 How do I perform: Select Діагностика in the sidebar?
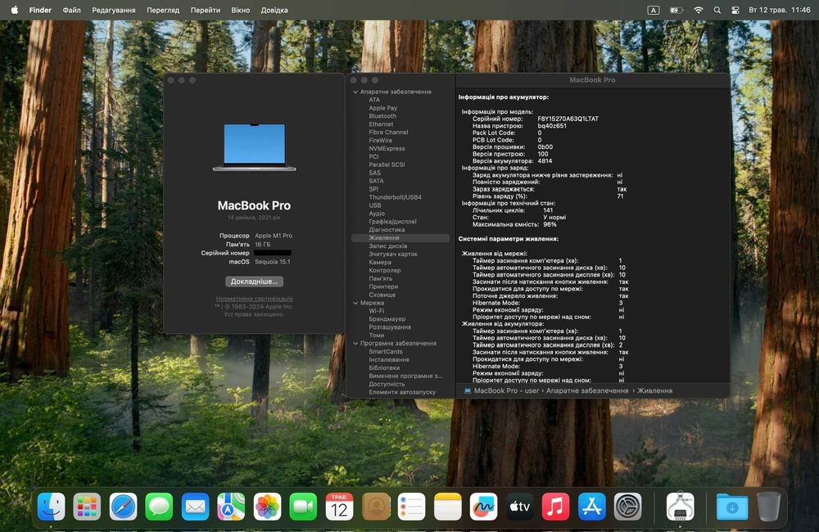click(387, 230)
